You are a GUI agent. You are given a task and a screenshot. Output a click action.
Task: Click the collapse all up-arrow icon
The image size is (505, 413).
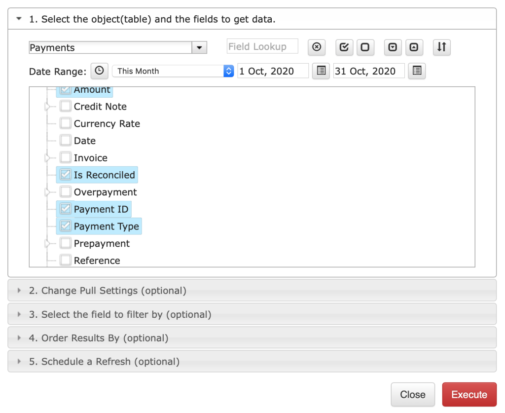pyautogui.click(x=414, y=47)
